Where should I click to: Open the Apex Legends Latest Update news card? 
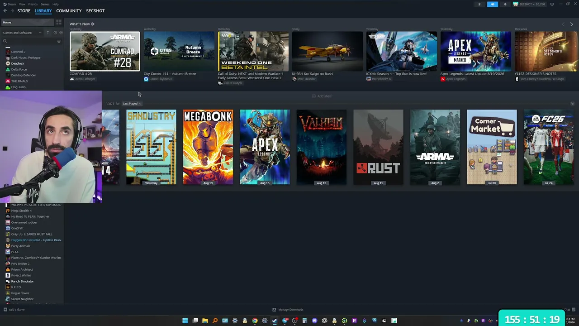pos(476,51)
